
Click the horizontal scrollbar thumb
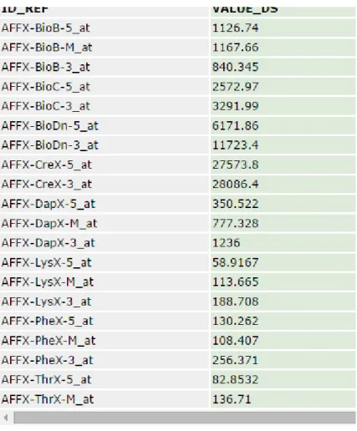click(185, 418)
